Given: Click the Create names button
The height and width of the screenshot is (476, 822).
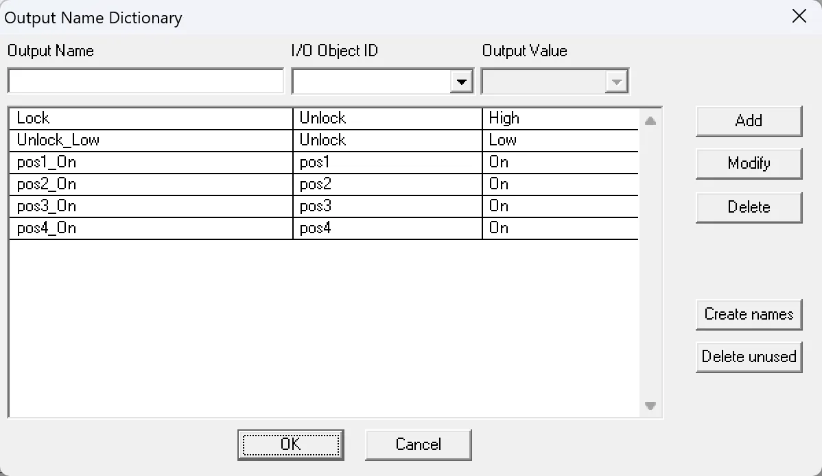Looking at the screenshot, I should click(x=749, y=314).
